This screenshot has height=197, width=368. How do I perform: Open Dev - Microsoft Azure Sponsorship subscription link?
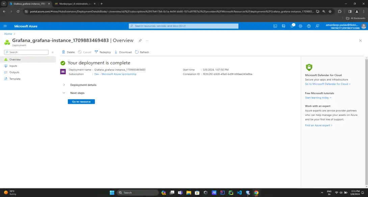click(x=115, y=74)
